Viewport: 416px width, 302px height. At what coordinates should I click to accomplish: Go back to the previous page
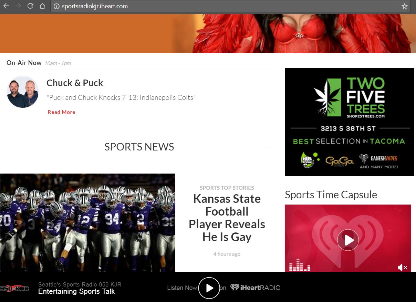coord(6,6)
